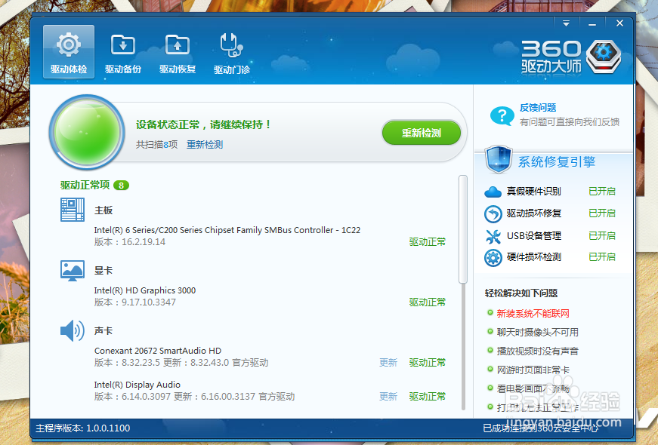Select the Conexant 20672 SmartAudio HD entry
The height and width of the screenshot is (445, 658).
[158, 351]
